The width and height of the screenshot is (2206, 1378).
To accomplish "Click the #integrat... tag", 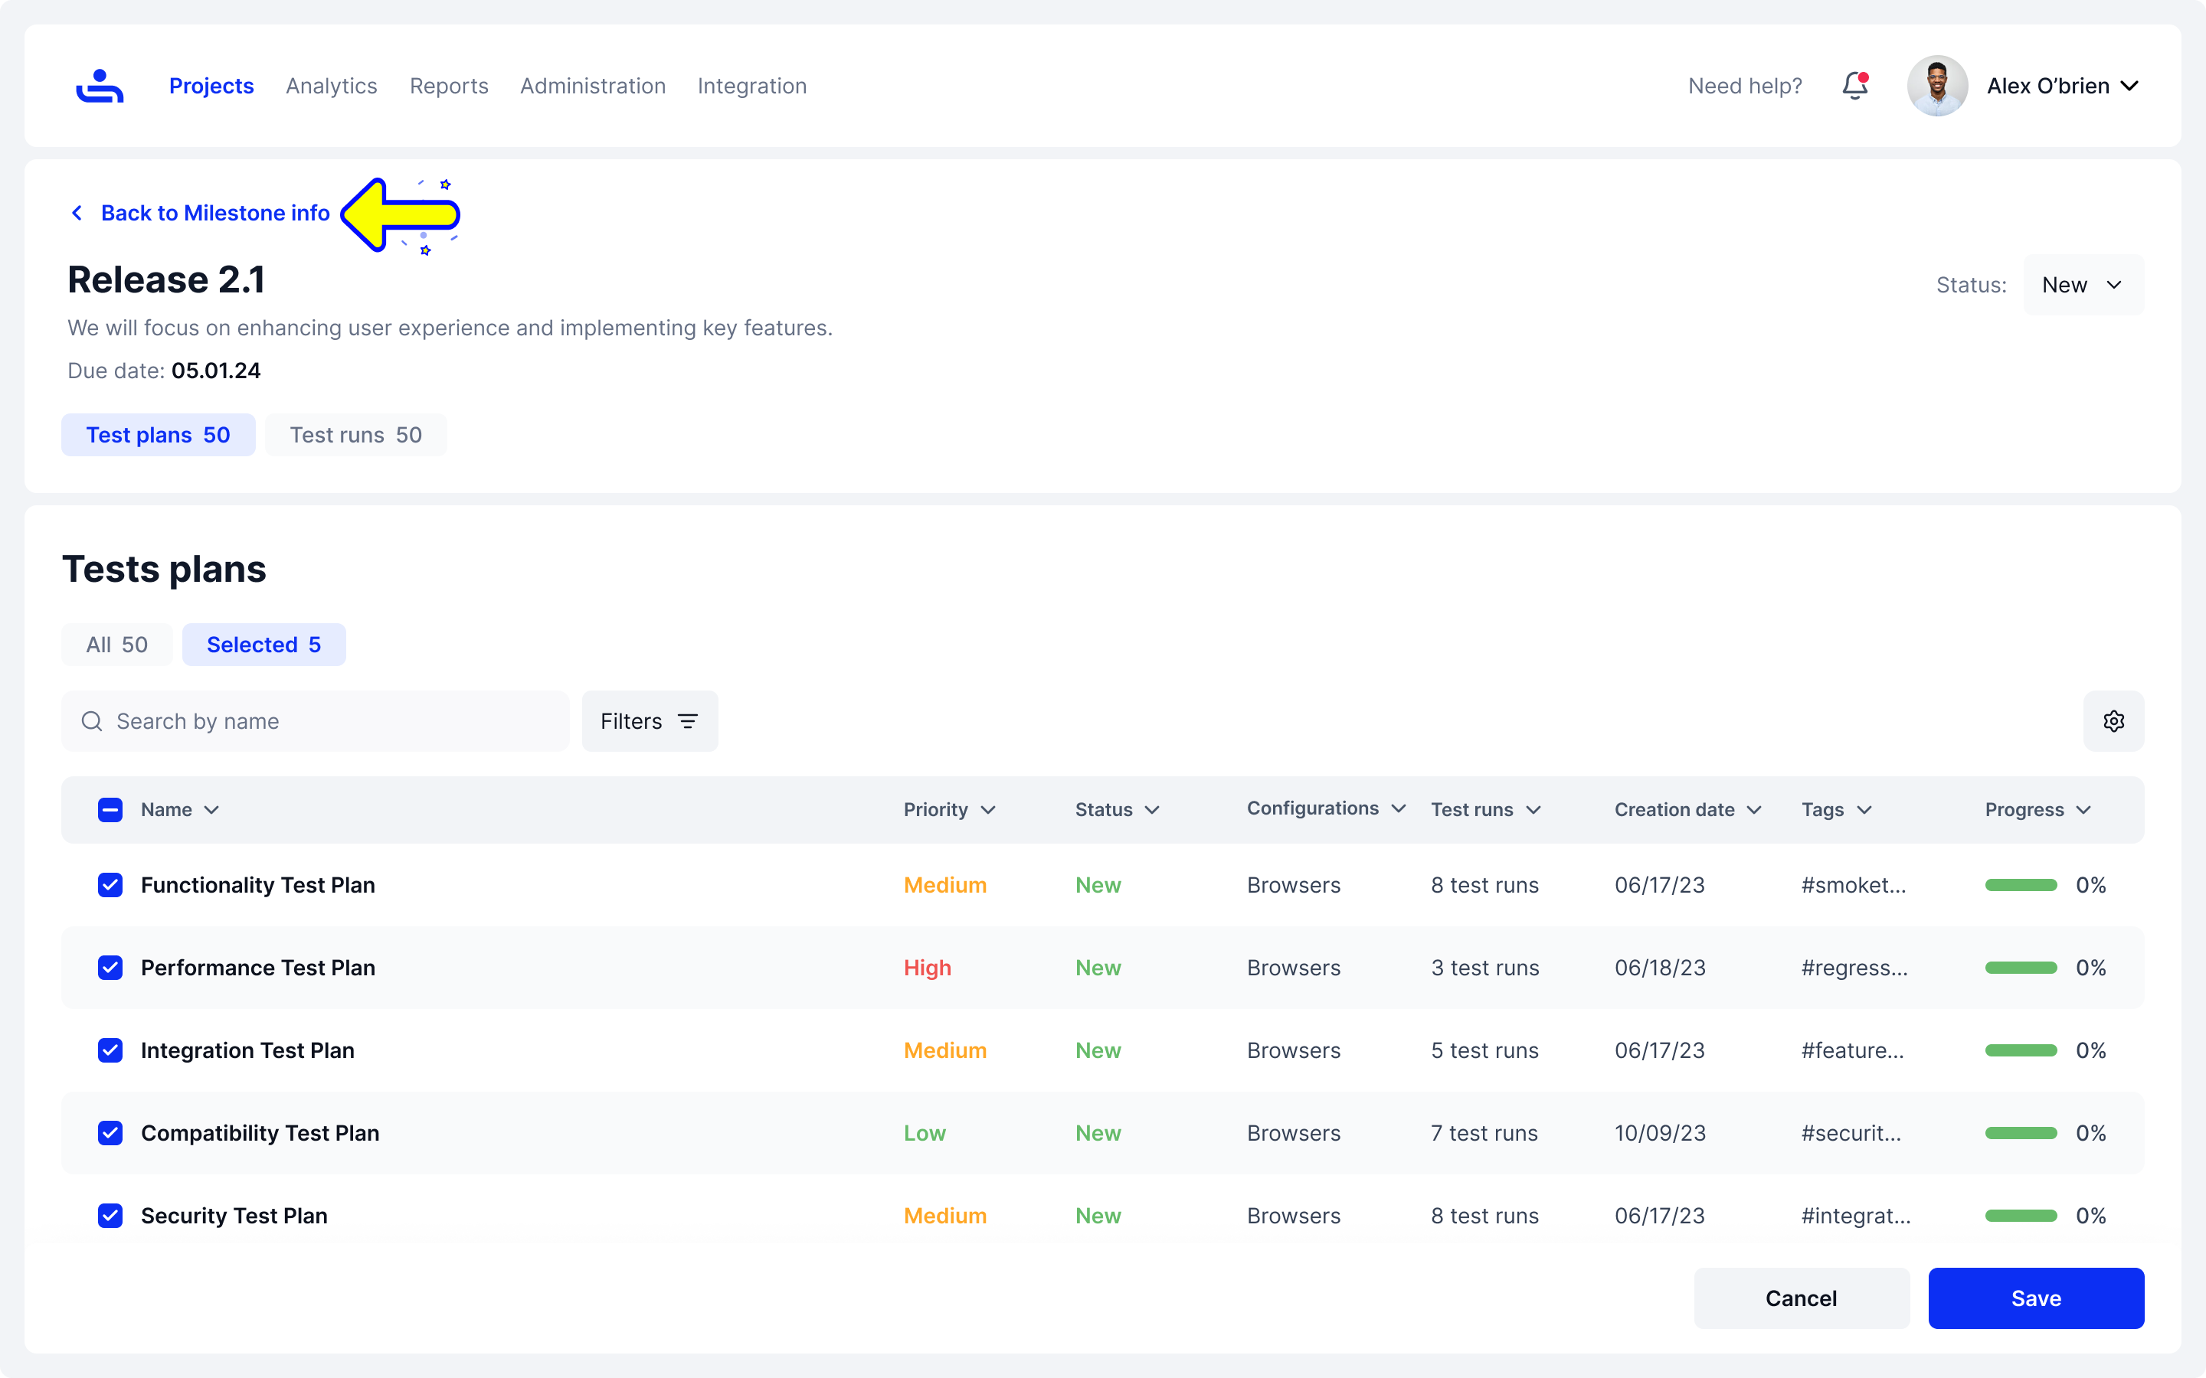I will (1856, 1215).
